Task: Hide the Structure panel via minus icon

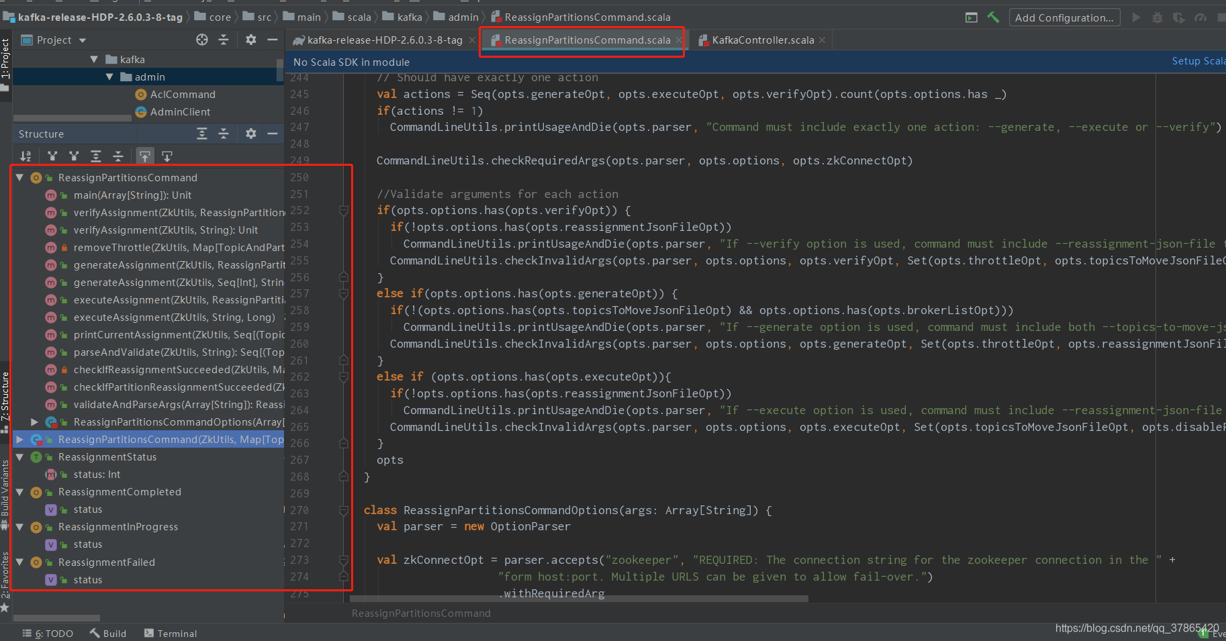Action: tap(272, 134)
